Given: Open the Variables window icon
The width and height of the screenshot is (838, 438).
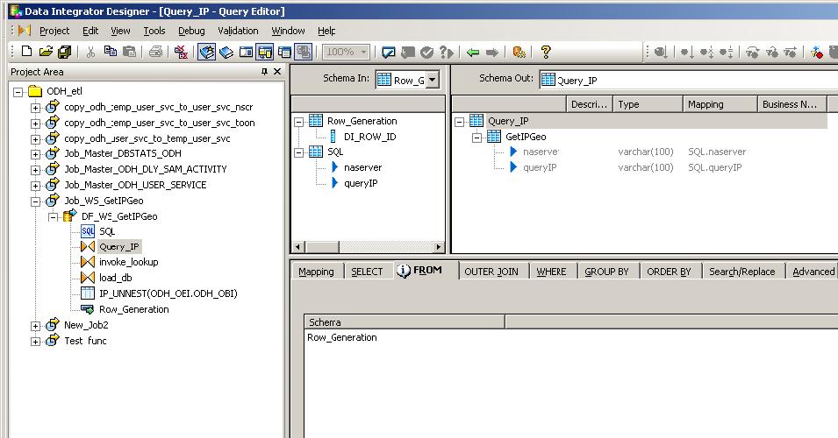Looking at the screenshot, I should coord(246,52).
